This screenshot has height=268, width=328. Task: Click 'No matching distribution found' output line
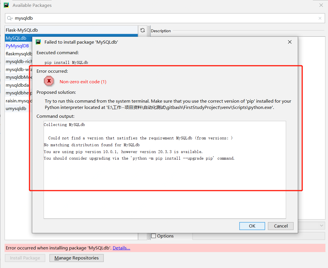[92, 145]
